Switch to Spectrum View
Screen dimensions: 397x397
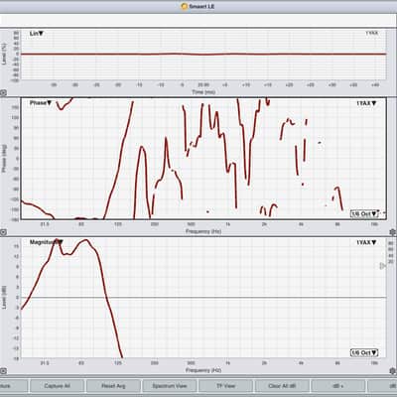tap(170, 386)
